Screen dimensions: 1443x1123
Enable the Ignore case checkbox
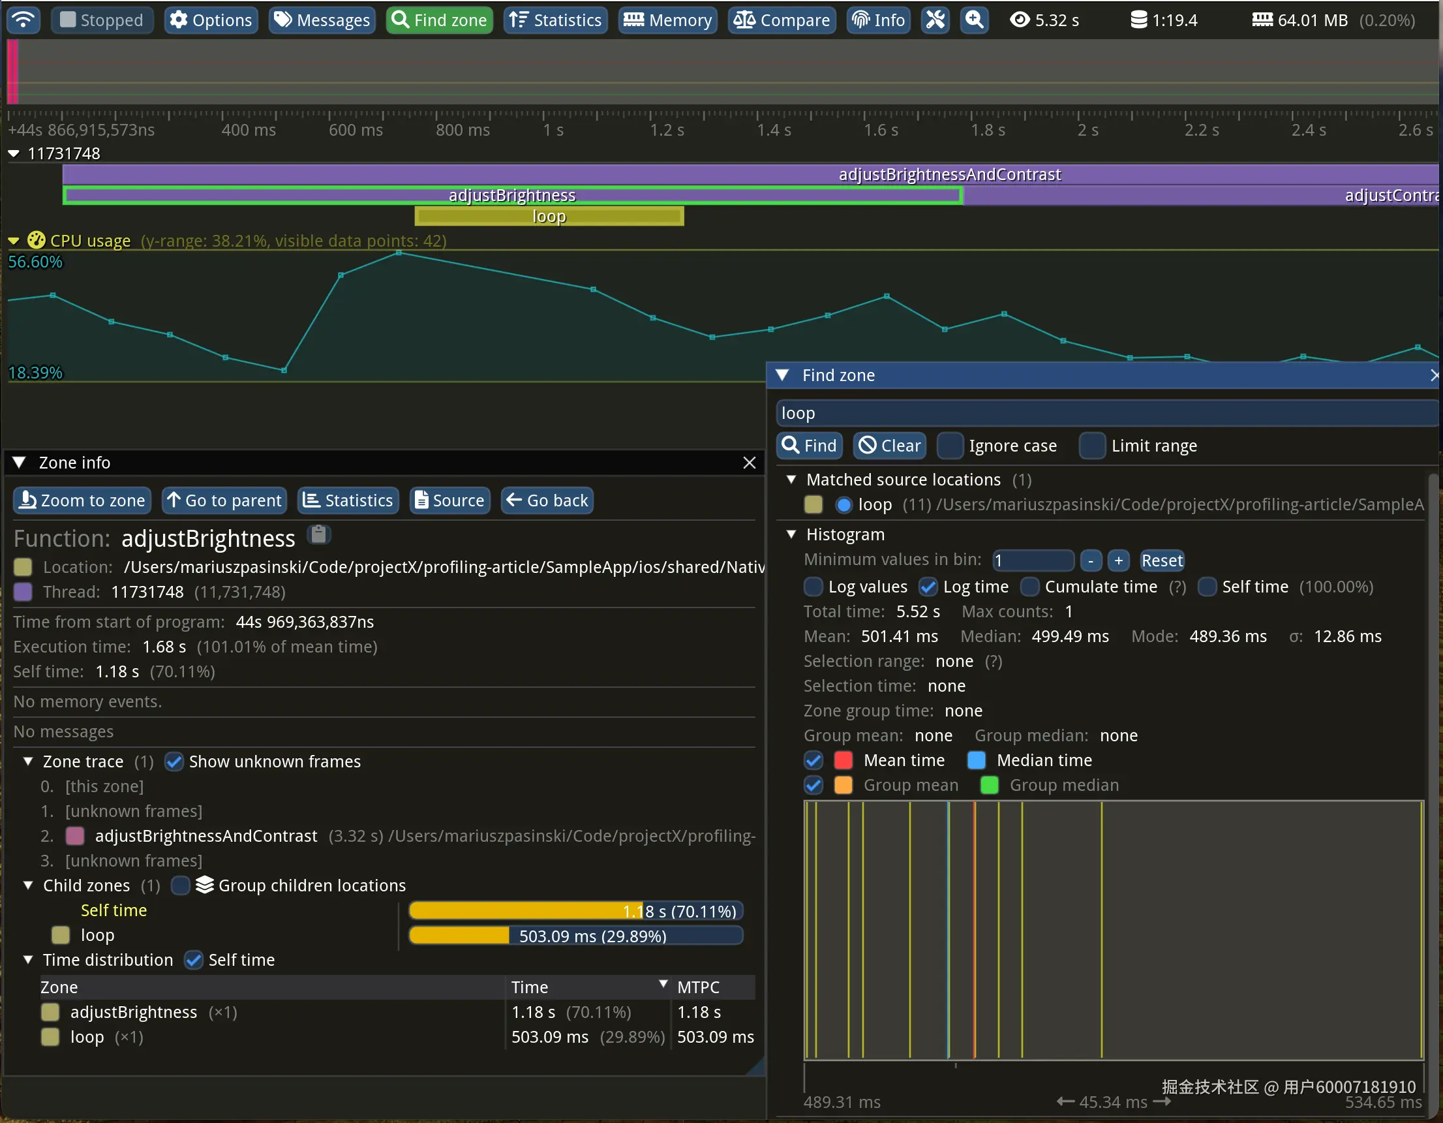tap(950, 446)
